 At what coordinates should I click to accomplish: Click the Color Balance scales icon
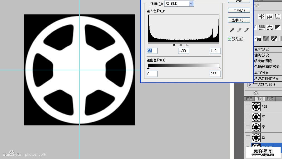269,27
